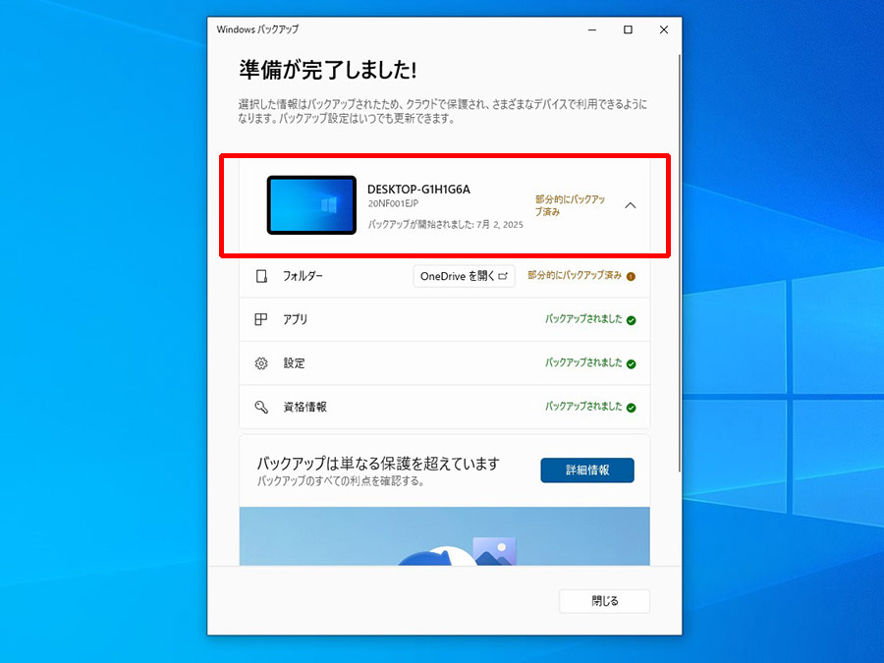Viewport: 884px width, 663px height.
Task: Click the 閉じる button
Action: point(604,601)
